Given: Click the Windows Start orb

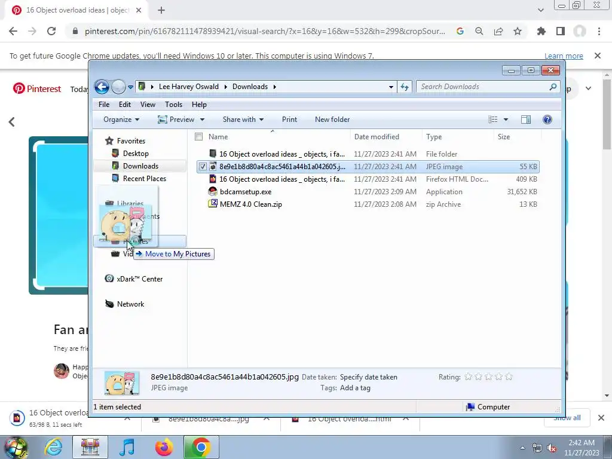Looking at the screenshot, I should (16, 448).
